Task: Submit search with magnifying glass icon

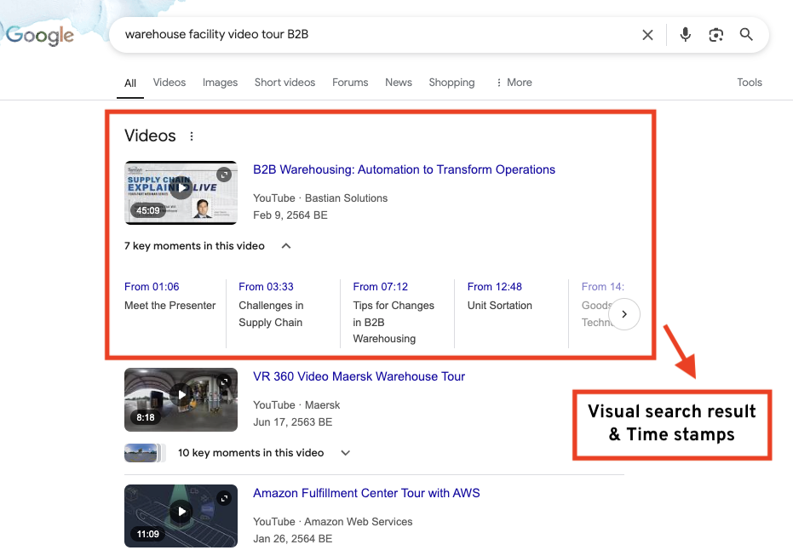Action: 746,34
